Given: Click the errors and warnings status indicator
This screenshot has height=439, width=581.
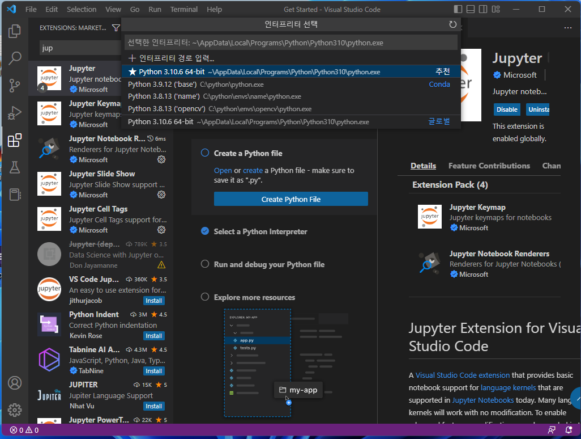Looking at the screenshot, I should tap(24, 430).
